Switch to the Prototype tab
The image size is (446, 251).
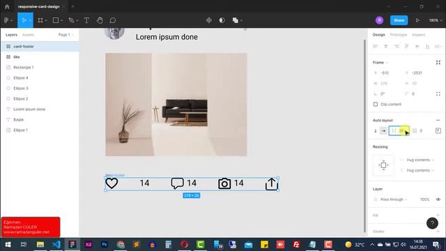click(398, 35)
